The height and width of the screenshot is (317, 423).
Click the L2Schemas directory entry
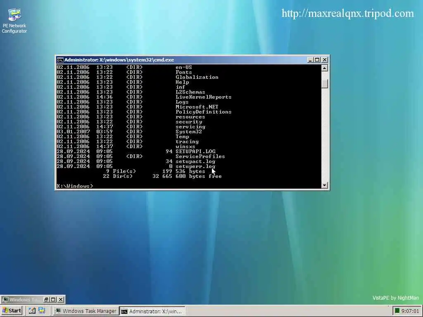tap(190, 92)
